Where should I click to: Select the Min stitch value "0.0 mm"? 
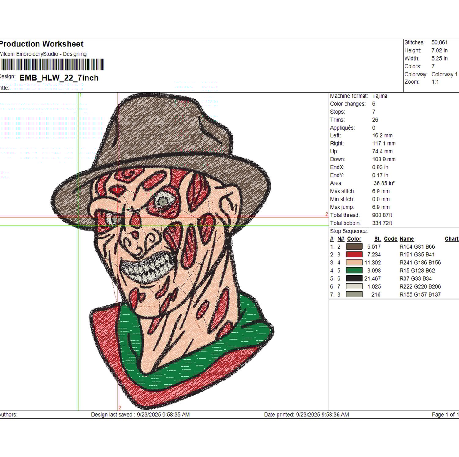(381, 199)
